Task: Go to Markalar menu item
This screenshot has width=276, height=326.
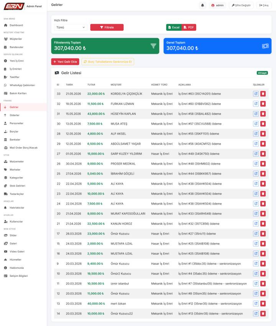Action: click(x=23, y=170)
